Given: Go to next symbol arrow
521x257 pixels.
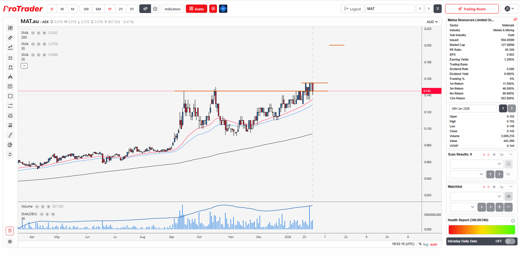Looking at the screenshot, I should tap(429, 9).
